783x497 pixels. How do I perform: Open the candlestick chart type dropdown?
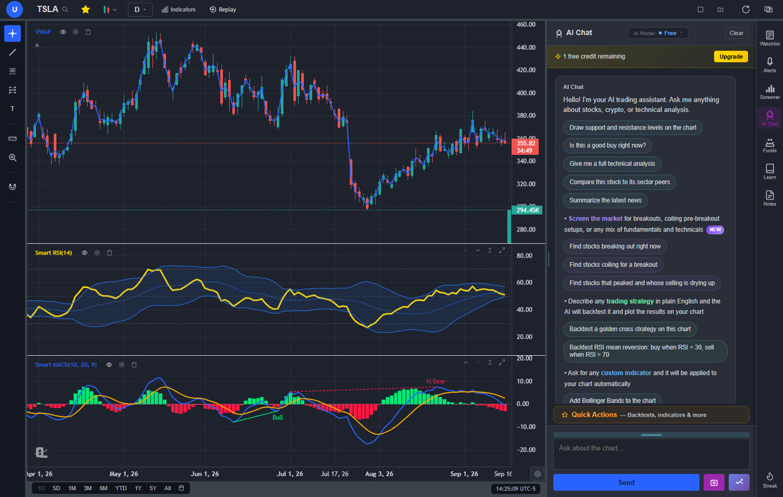110,10
